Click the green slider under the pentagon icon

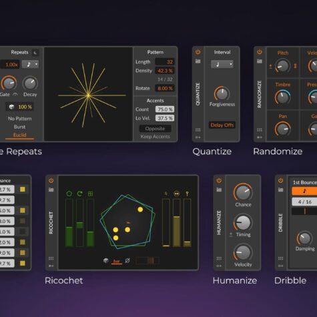[x=69, y=223]
